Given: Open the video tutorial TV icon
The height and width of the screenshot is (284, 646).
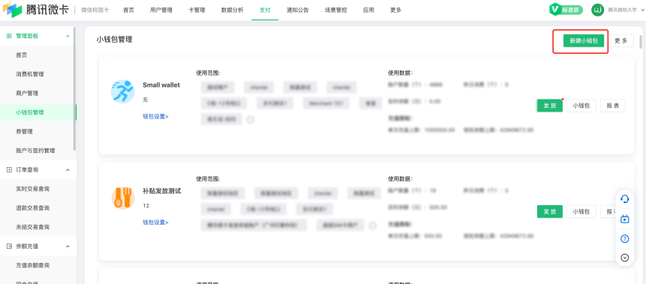Looking at the screenshot, I should 624,219.
